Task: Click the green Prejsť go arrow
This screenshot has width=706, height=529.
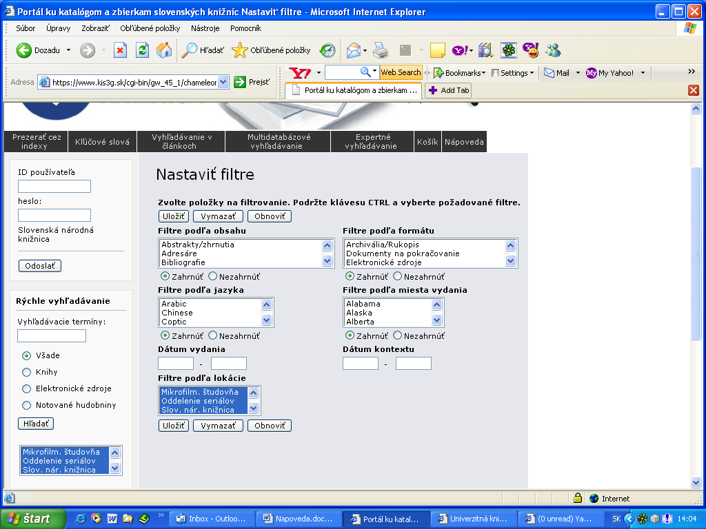Action: tap(240, 82)
